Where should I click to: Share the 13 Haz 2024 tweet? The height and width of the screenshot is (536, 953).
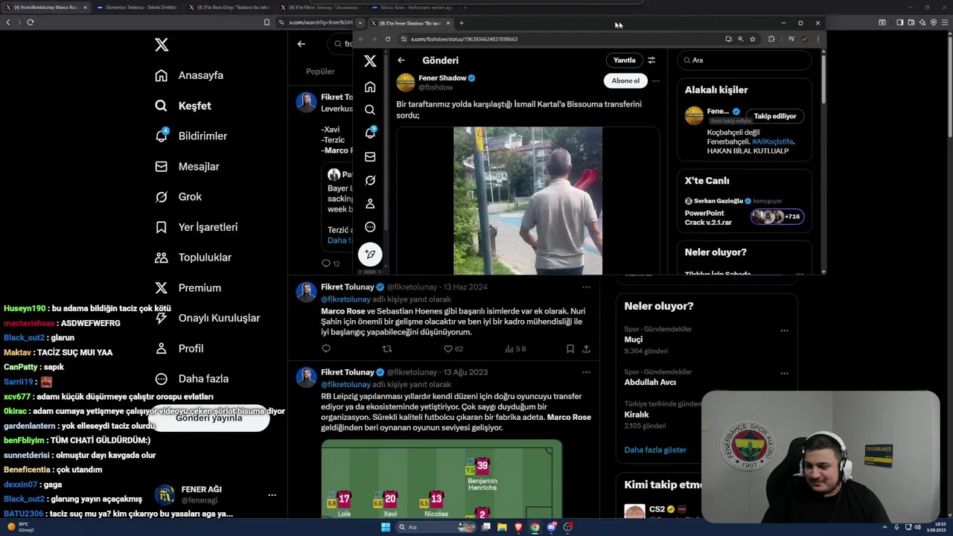click(587, 348)
